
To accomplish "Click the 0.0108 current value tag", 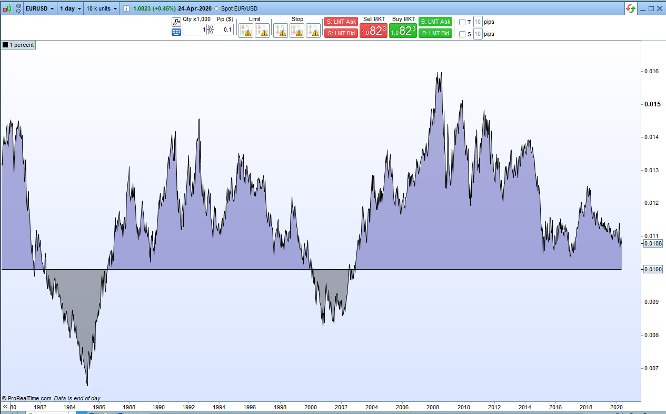I will [x=653, y=243].
